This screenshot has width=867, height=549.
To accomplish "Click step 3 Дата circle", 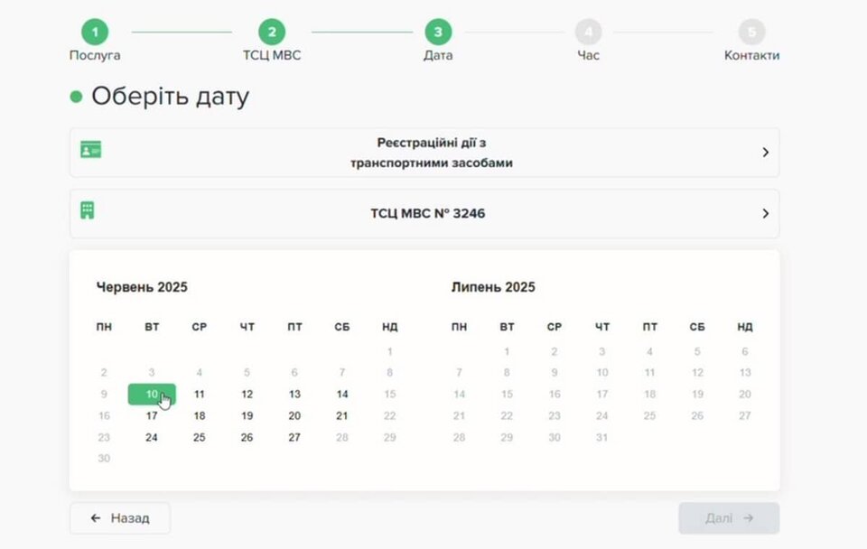I will (438, 33).
